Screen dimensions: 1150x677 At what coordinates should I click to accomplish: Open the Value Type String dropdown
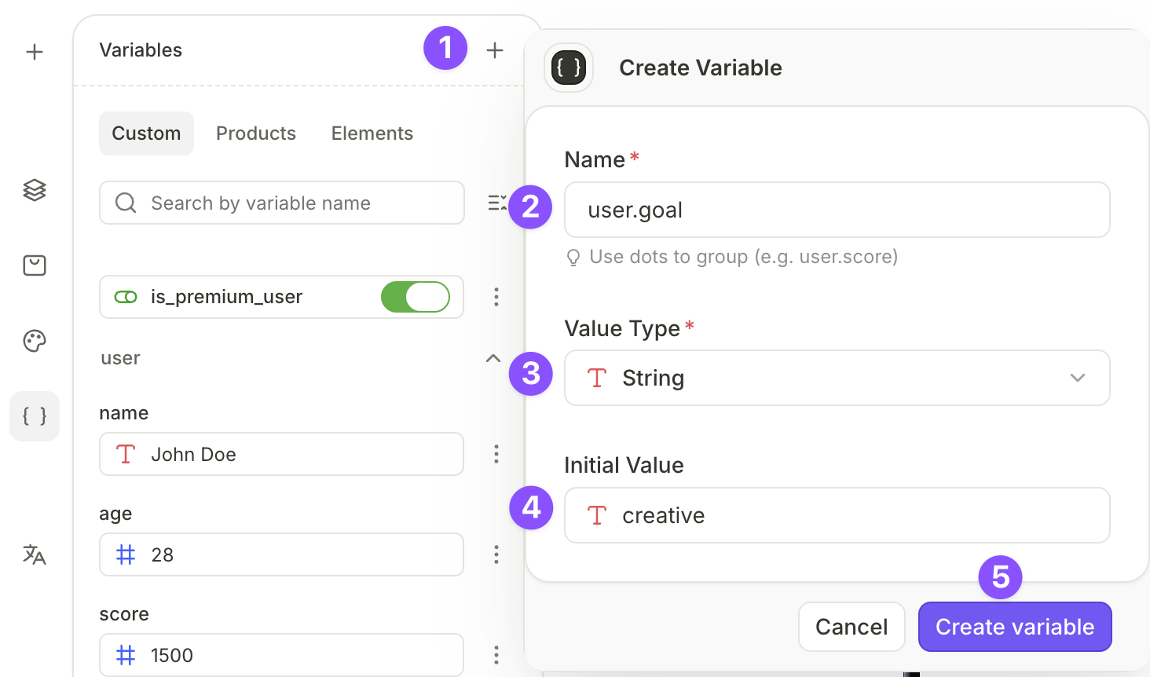[x=837, y=378]
